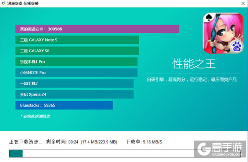
Task: Click the 剩余时间 00:24 value
Action: coord(74,142)
